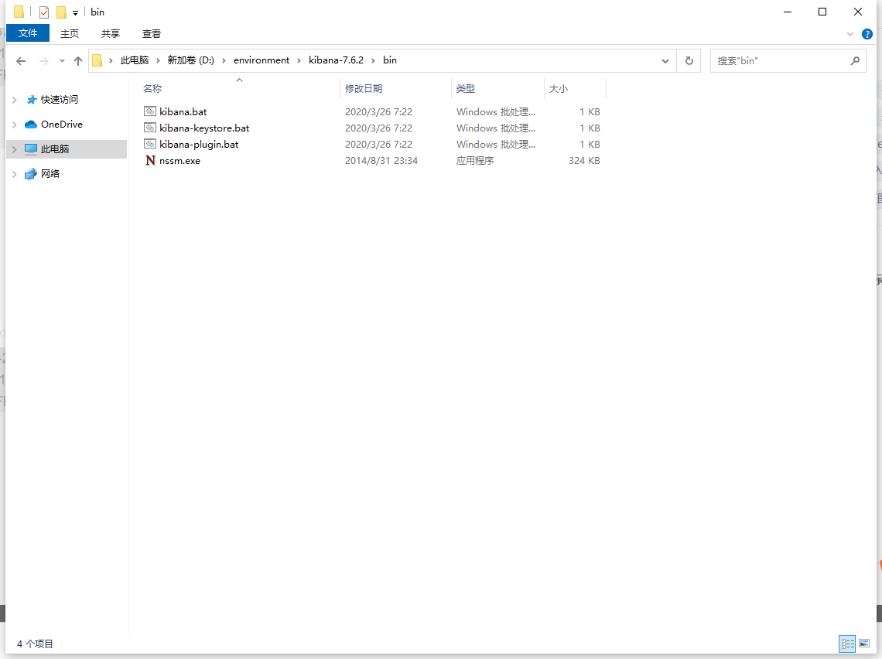Switch to the 共享 ribbon tab
The height and width of the screenshot is (659, 882).
point(110,34)
